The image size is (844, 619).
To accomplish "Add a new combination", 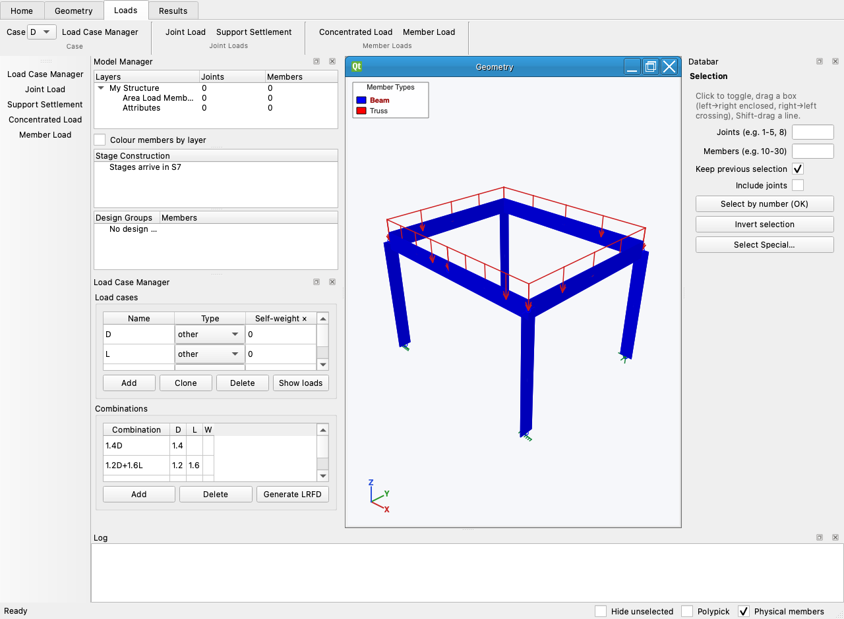I will pyautogui.click(x=139, y=494).
